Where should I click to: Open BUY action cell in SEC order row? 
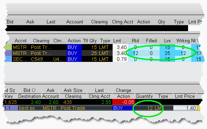pyautogui.click(x=74, y=59)
